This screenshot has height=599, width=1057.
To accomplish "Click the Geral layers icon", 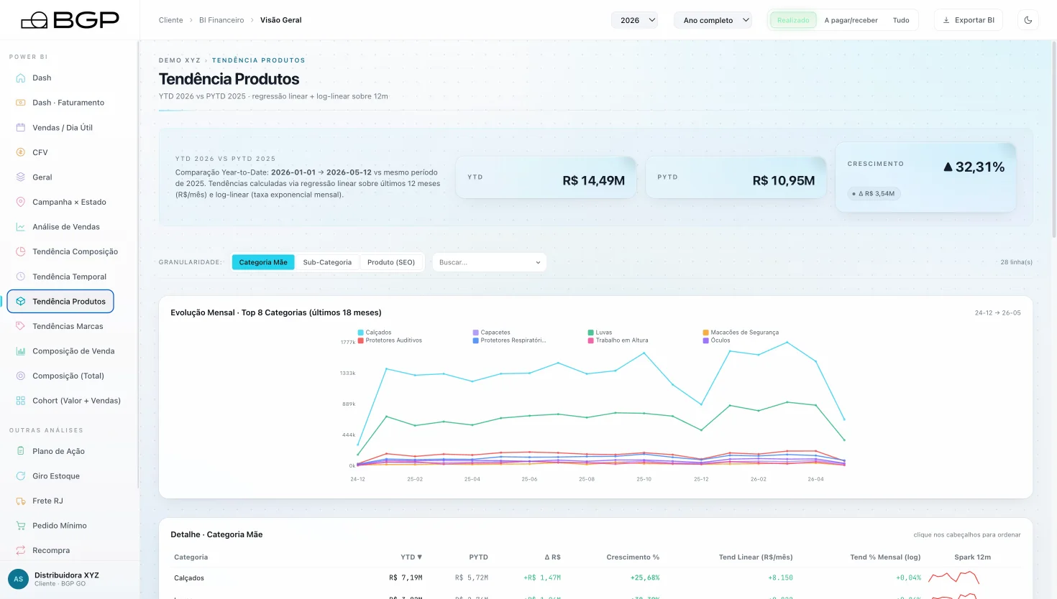I will point(21,177).
